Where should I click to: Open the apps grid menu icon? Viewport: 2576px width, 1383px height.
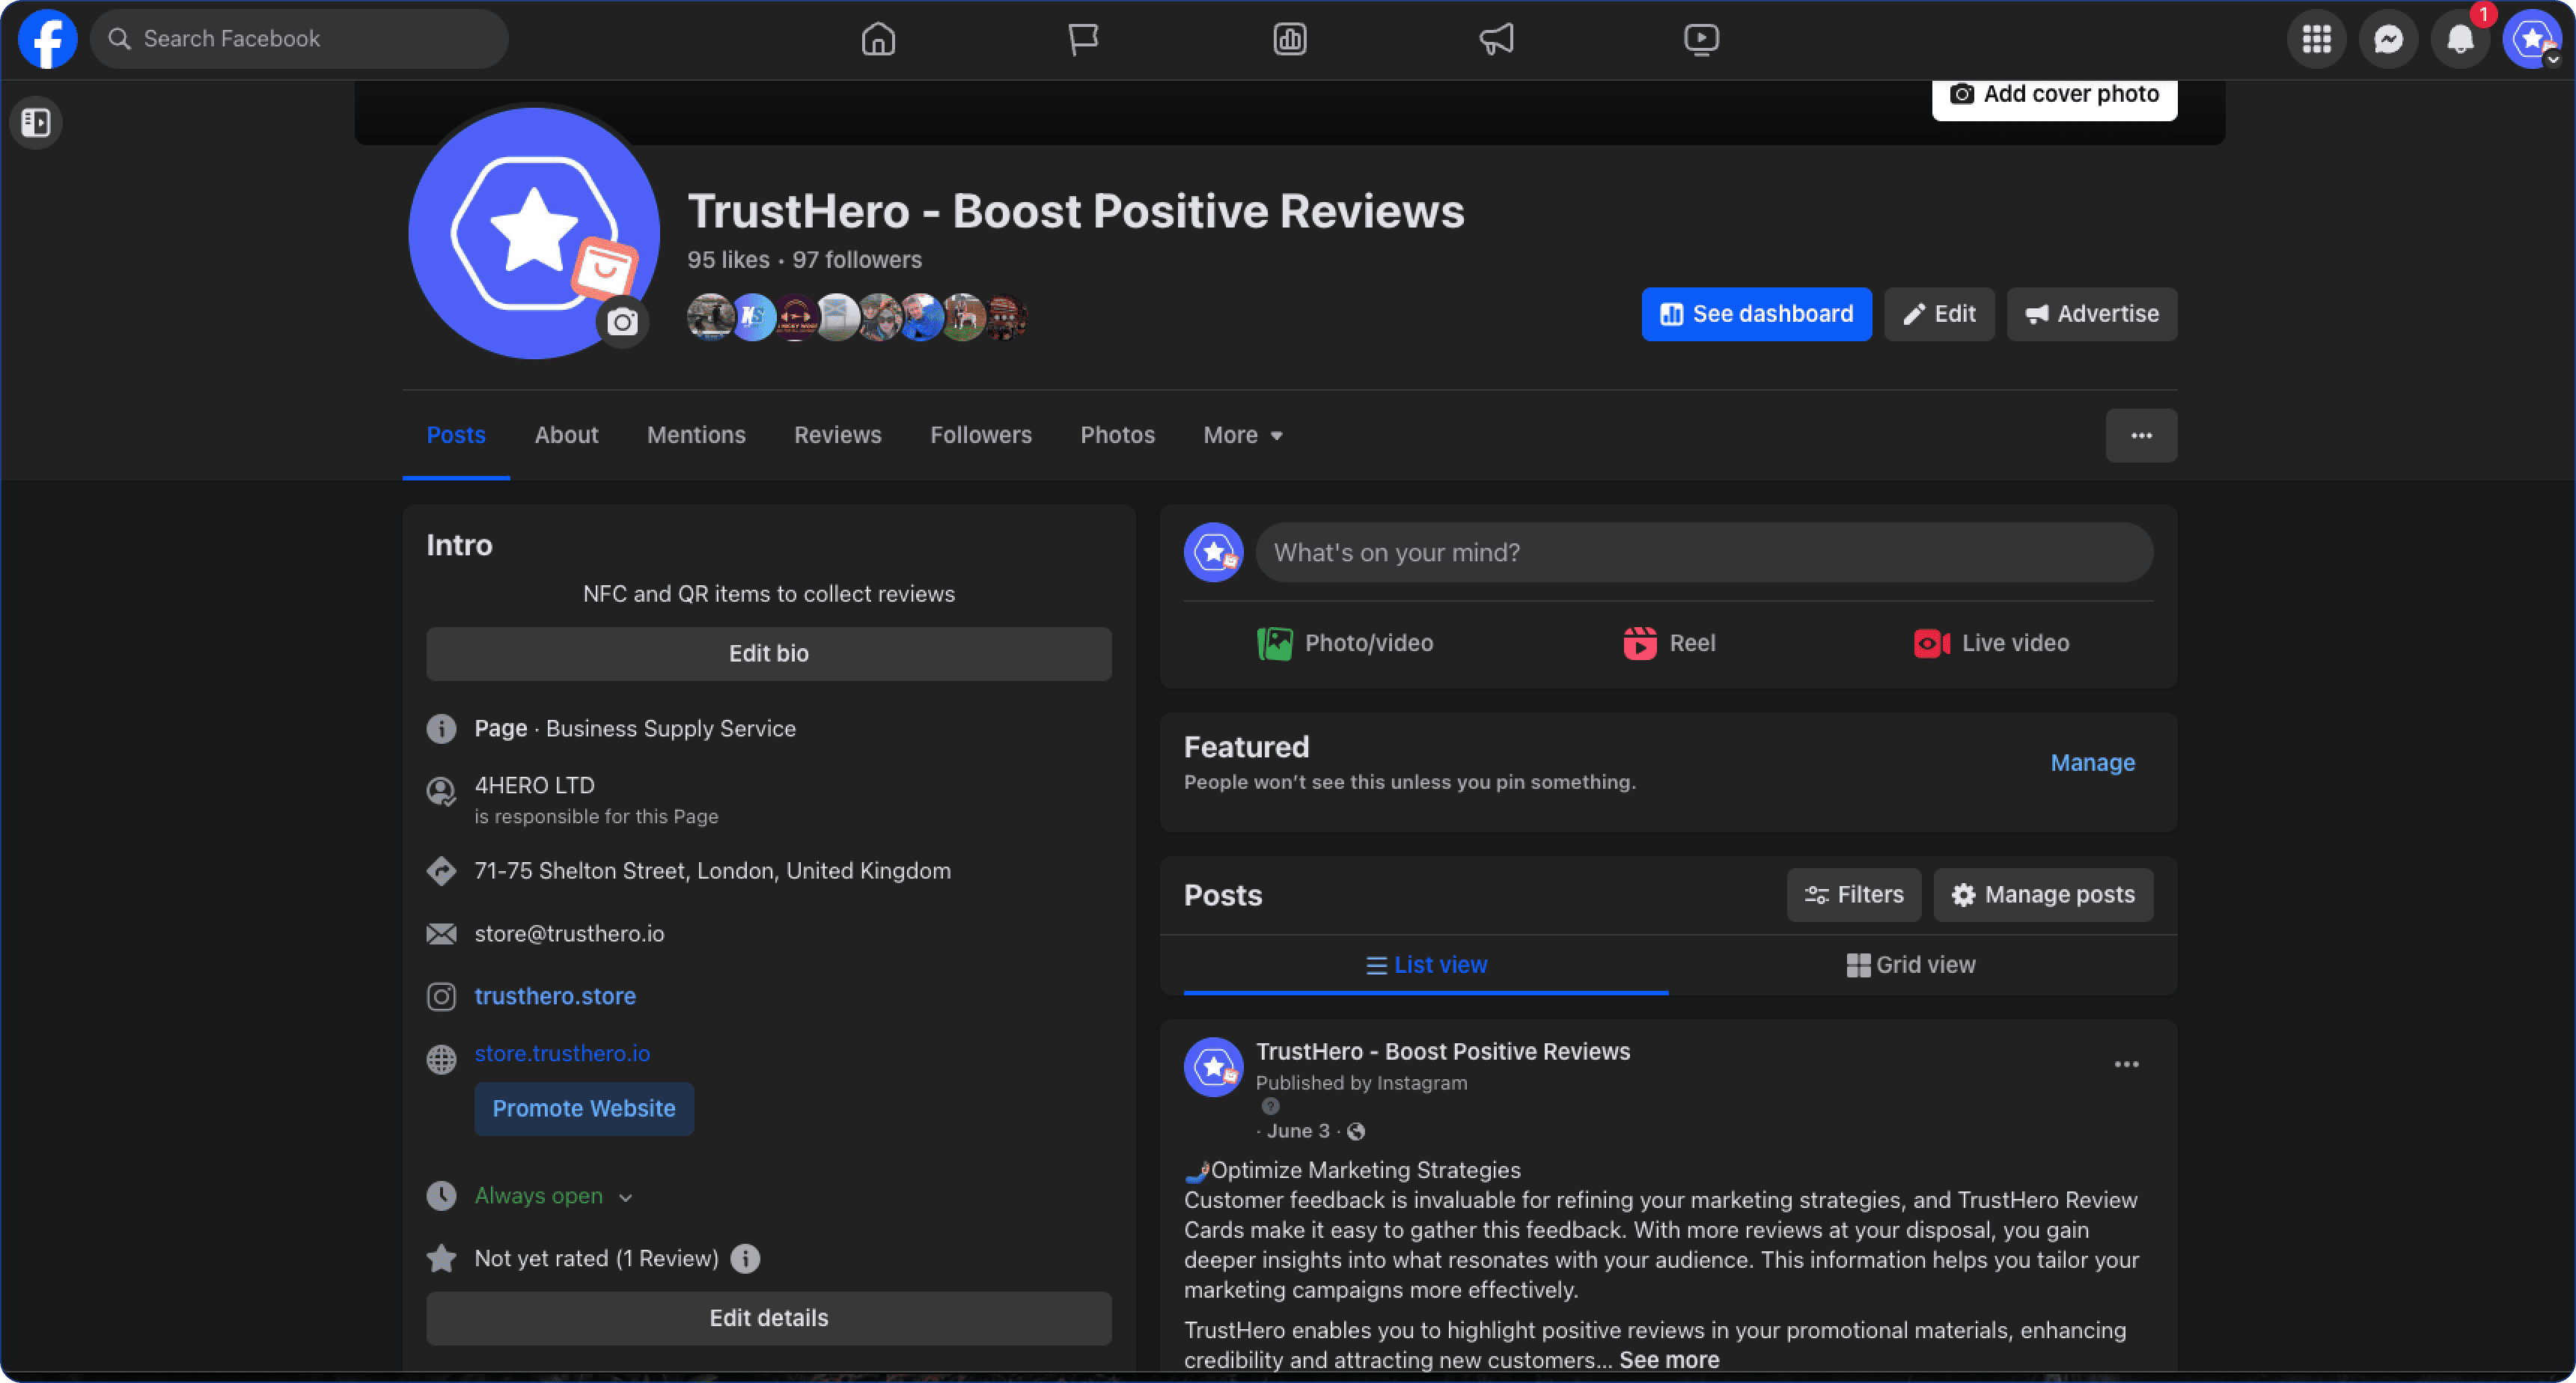pos(2316,39)
